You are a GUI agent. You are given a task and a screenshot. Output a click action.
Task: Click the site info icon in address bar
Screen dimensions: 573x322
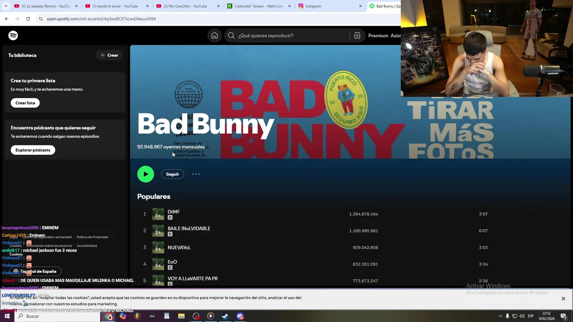pos(41,19)
